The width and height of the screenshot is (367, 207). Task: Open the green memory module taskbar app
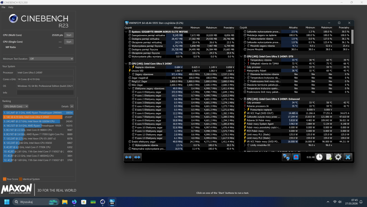(93, 202)
